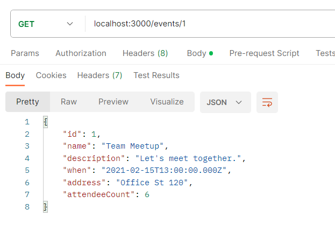Click the request URL field
The height and width of the screenshot is (231, 335).
tap(204, 24)
